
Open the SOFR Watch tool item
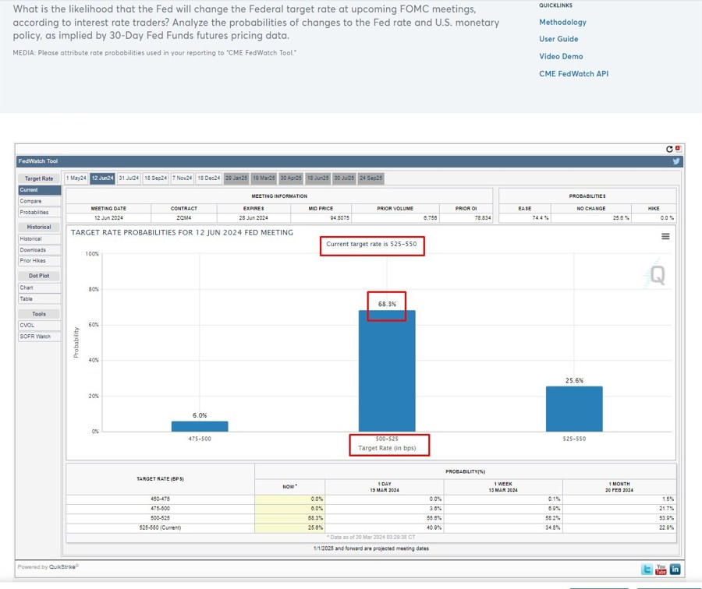40,337
